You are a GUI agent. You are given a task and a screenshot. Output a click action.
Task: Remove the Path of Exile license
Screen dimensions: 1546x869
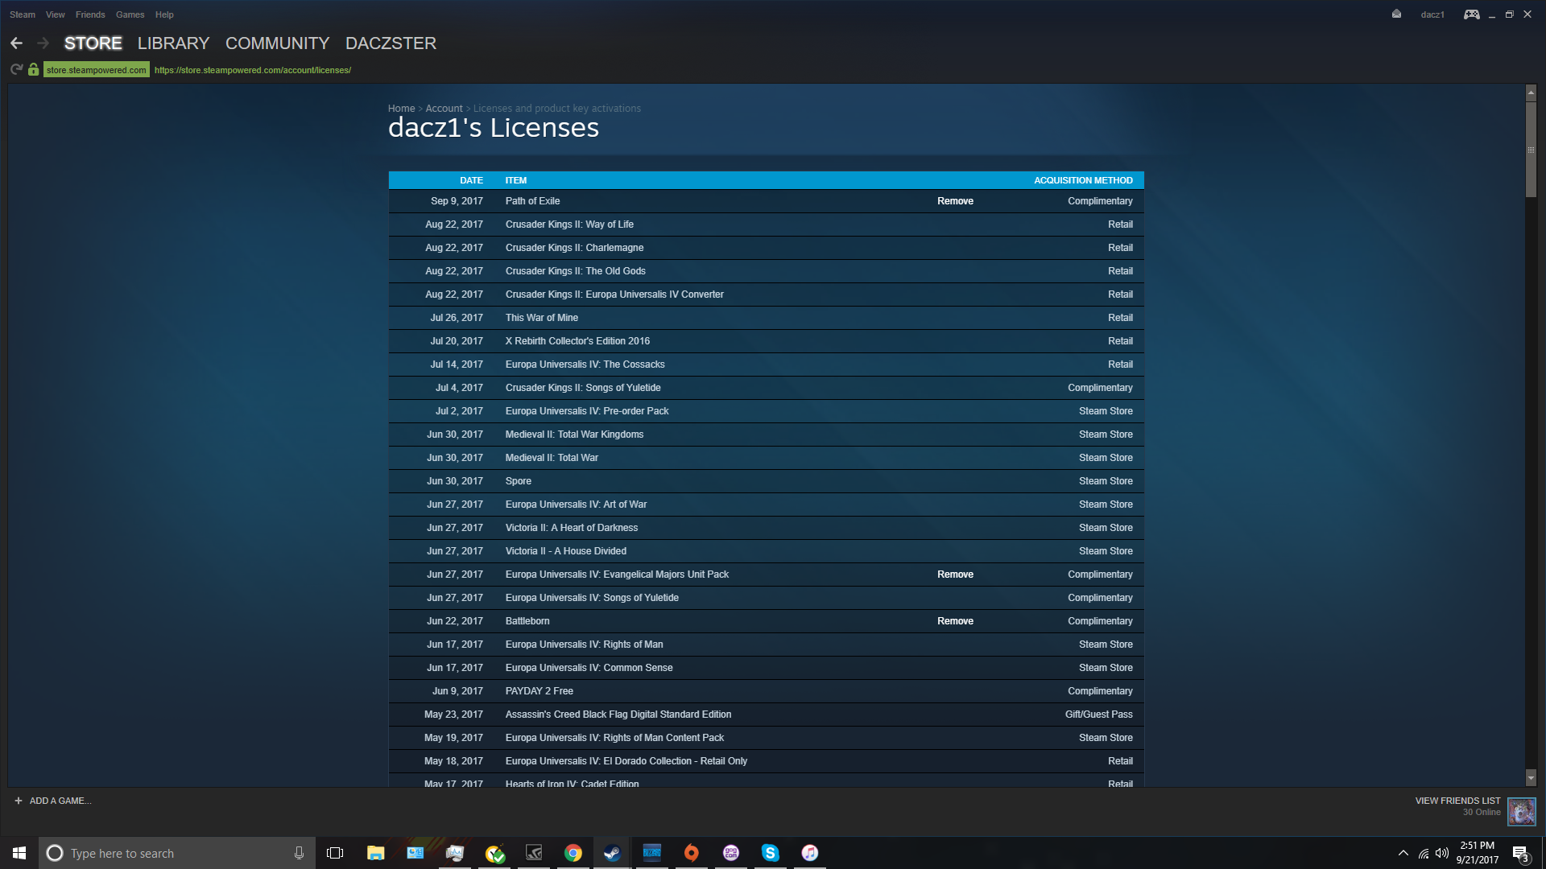pyautogui.click(x=955, y=201)
